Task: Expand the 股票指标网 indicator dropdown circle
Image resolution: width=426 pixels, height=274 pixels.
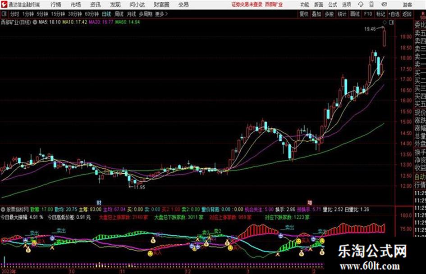Action: [3, 209]
